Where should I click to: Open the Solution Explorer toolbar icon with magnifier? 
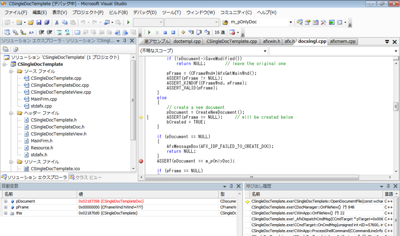(300, 22)
